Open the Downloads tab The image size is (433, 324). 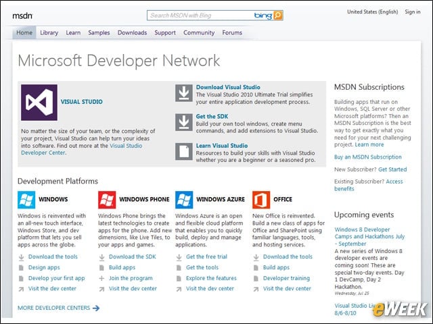[133, 32]
